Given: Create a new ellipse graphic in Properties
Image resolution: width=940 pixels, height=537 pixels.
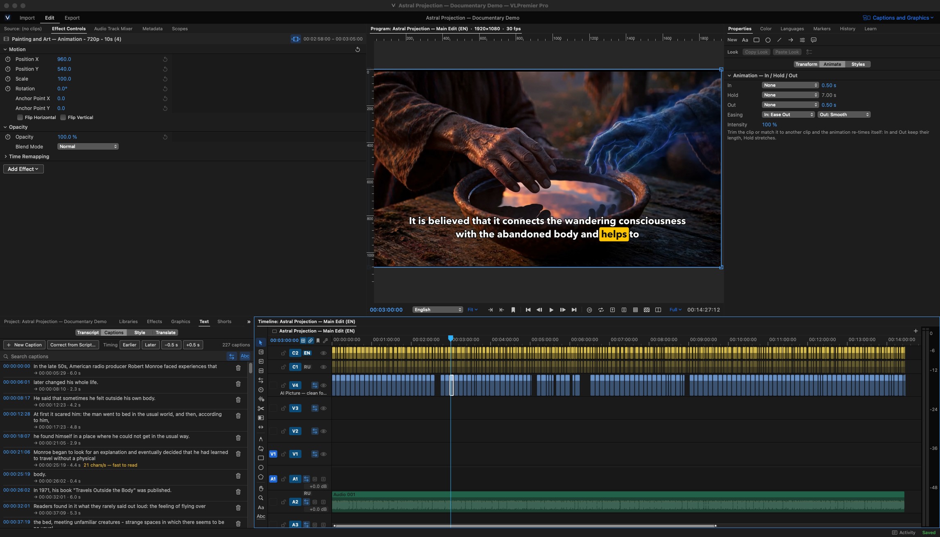Looking at the screenshot, I should (768, 40).
